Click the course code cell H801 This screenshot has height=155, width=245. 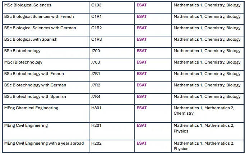(96, 108)
